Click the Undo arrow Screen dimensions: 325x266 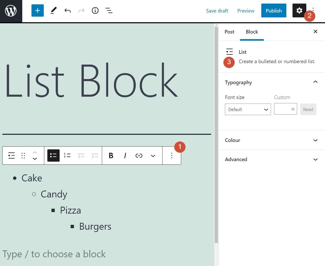[x=68, y=10]
